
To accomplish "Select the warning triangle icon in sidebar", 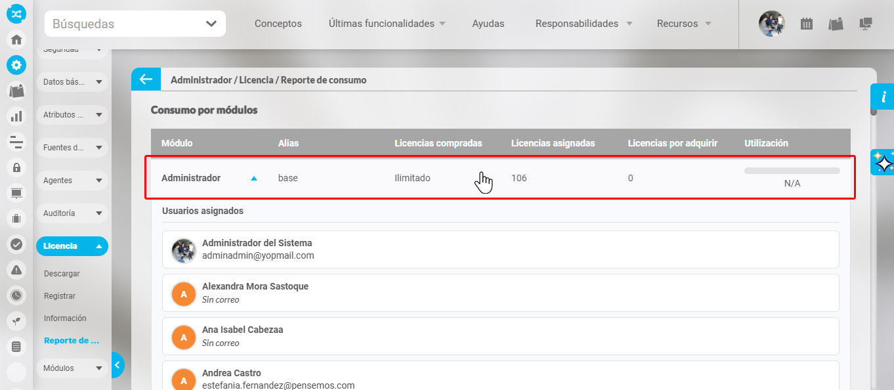I will 16,269.
